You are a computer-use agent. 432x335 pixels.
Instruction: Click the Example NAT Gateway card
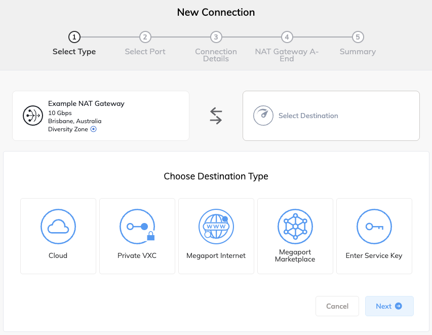101,116
